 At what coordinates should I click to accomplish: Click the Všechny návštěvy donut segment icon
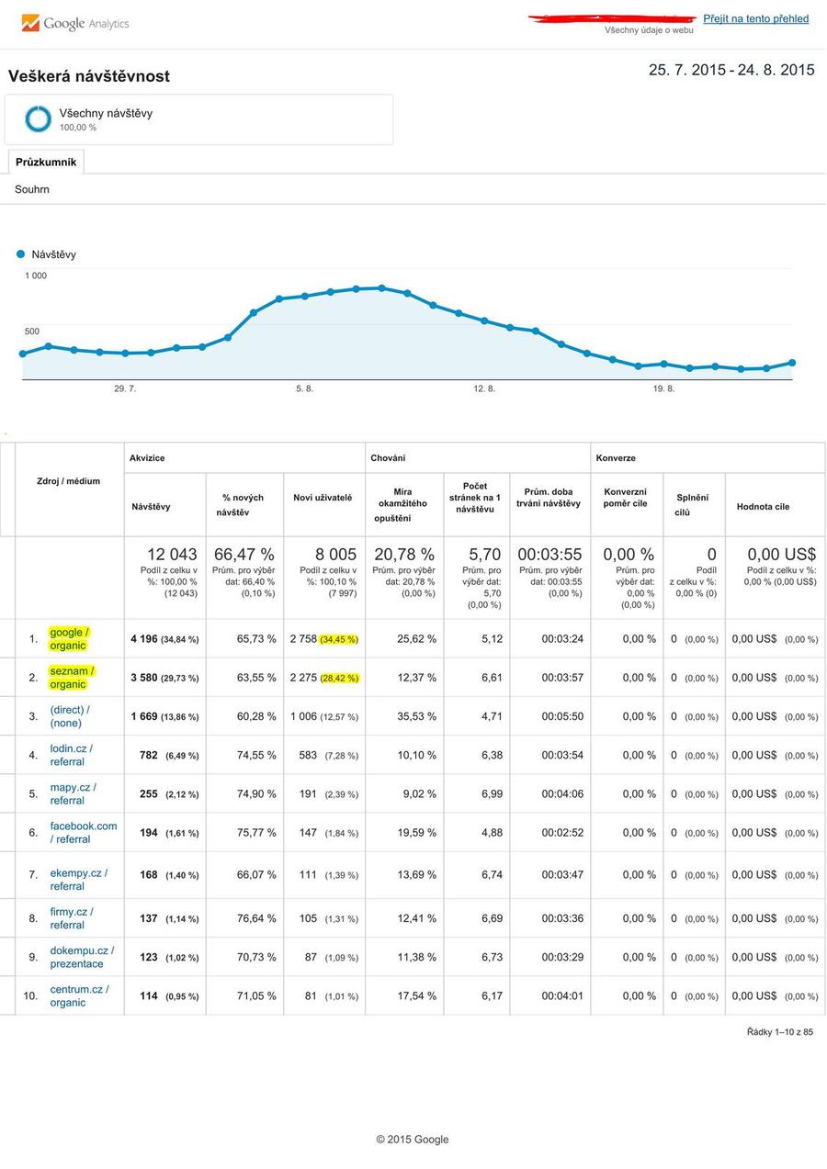39,119
